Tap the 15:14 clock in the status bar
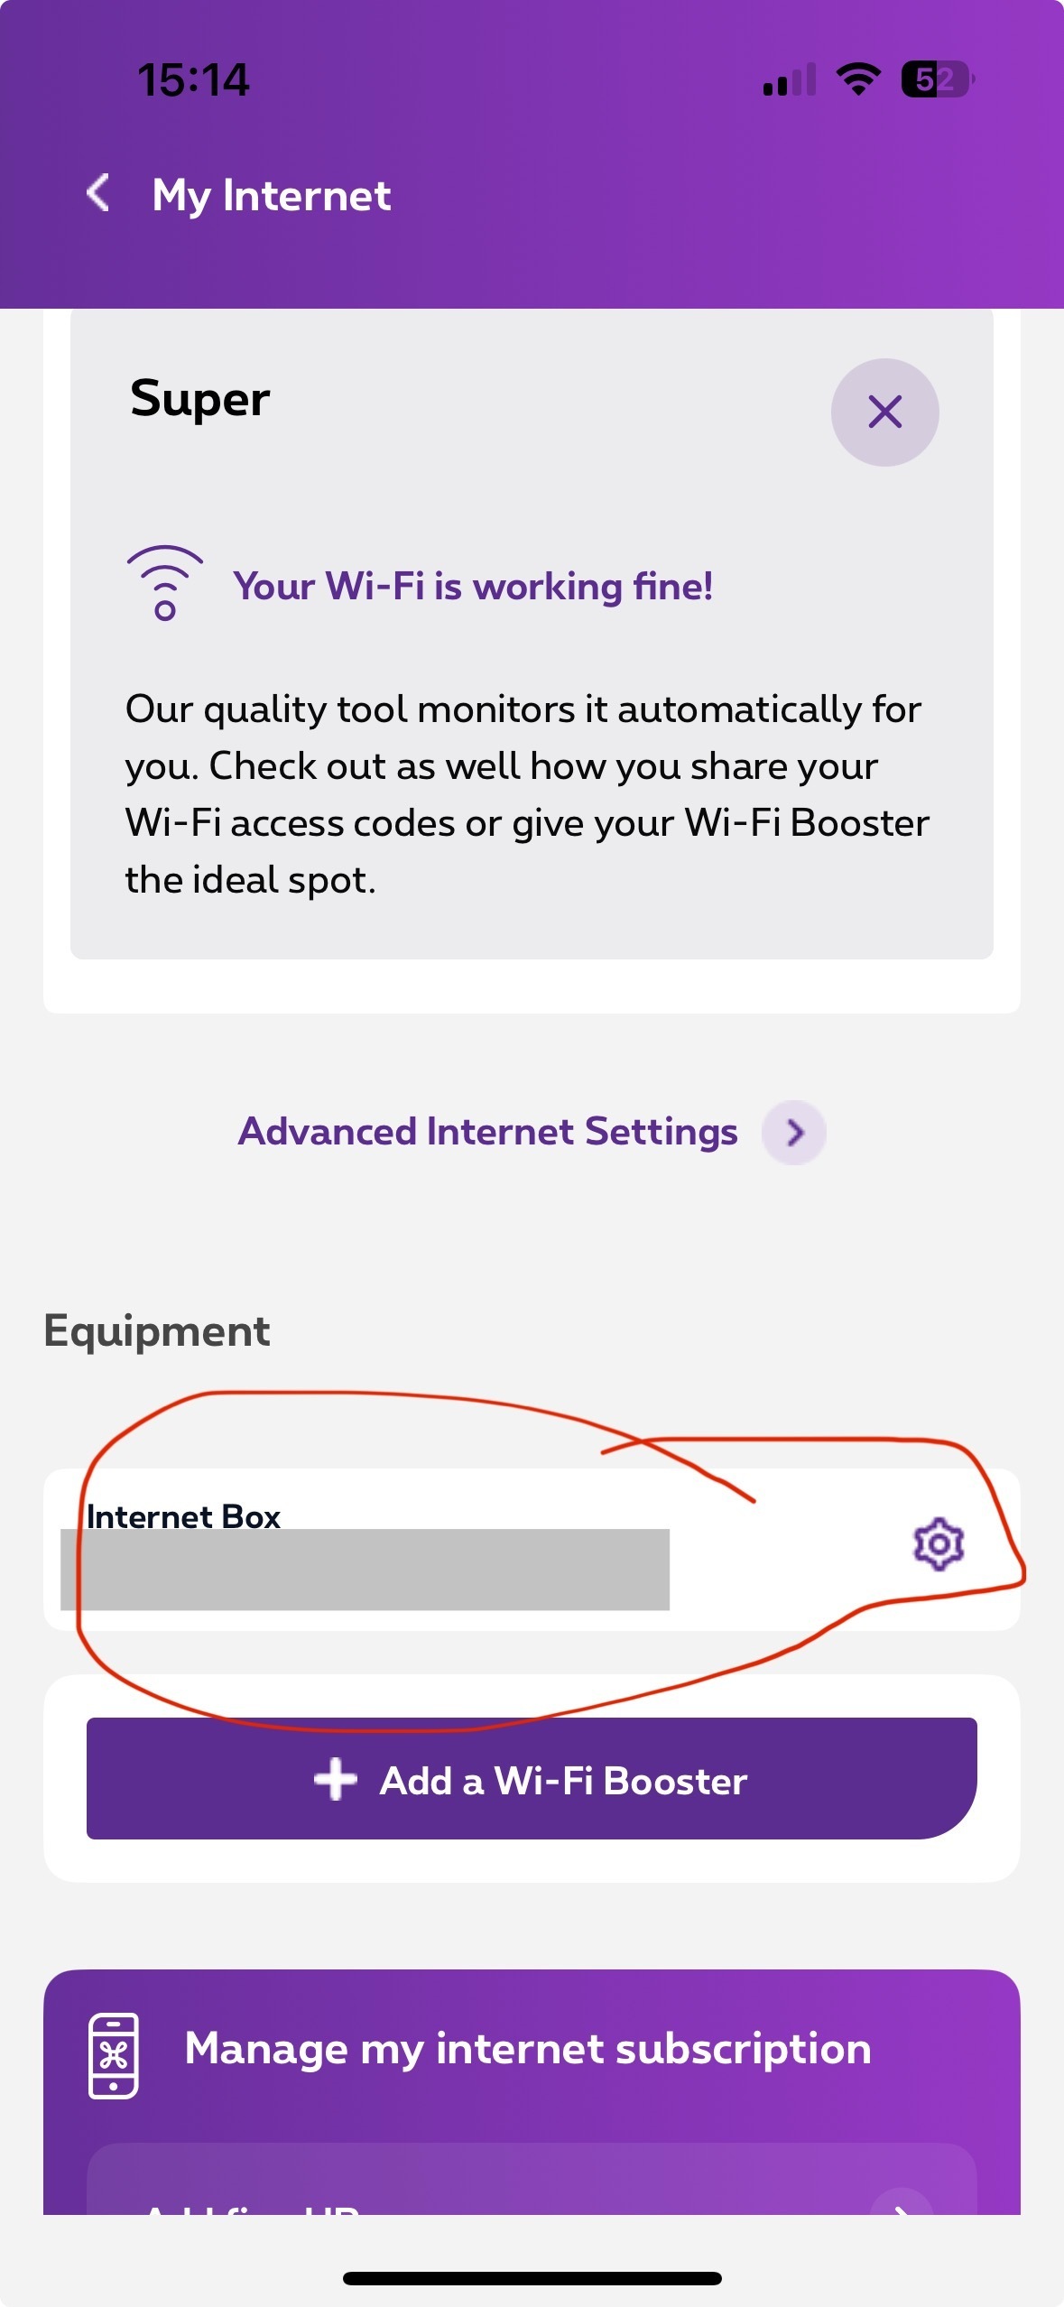The image size is (1064, 2307). [x=193, y=80]
